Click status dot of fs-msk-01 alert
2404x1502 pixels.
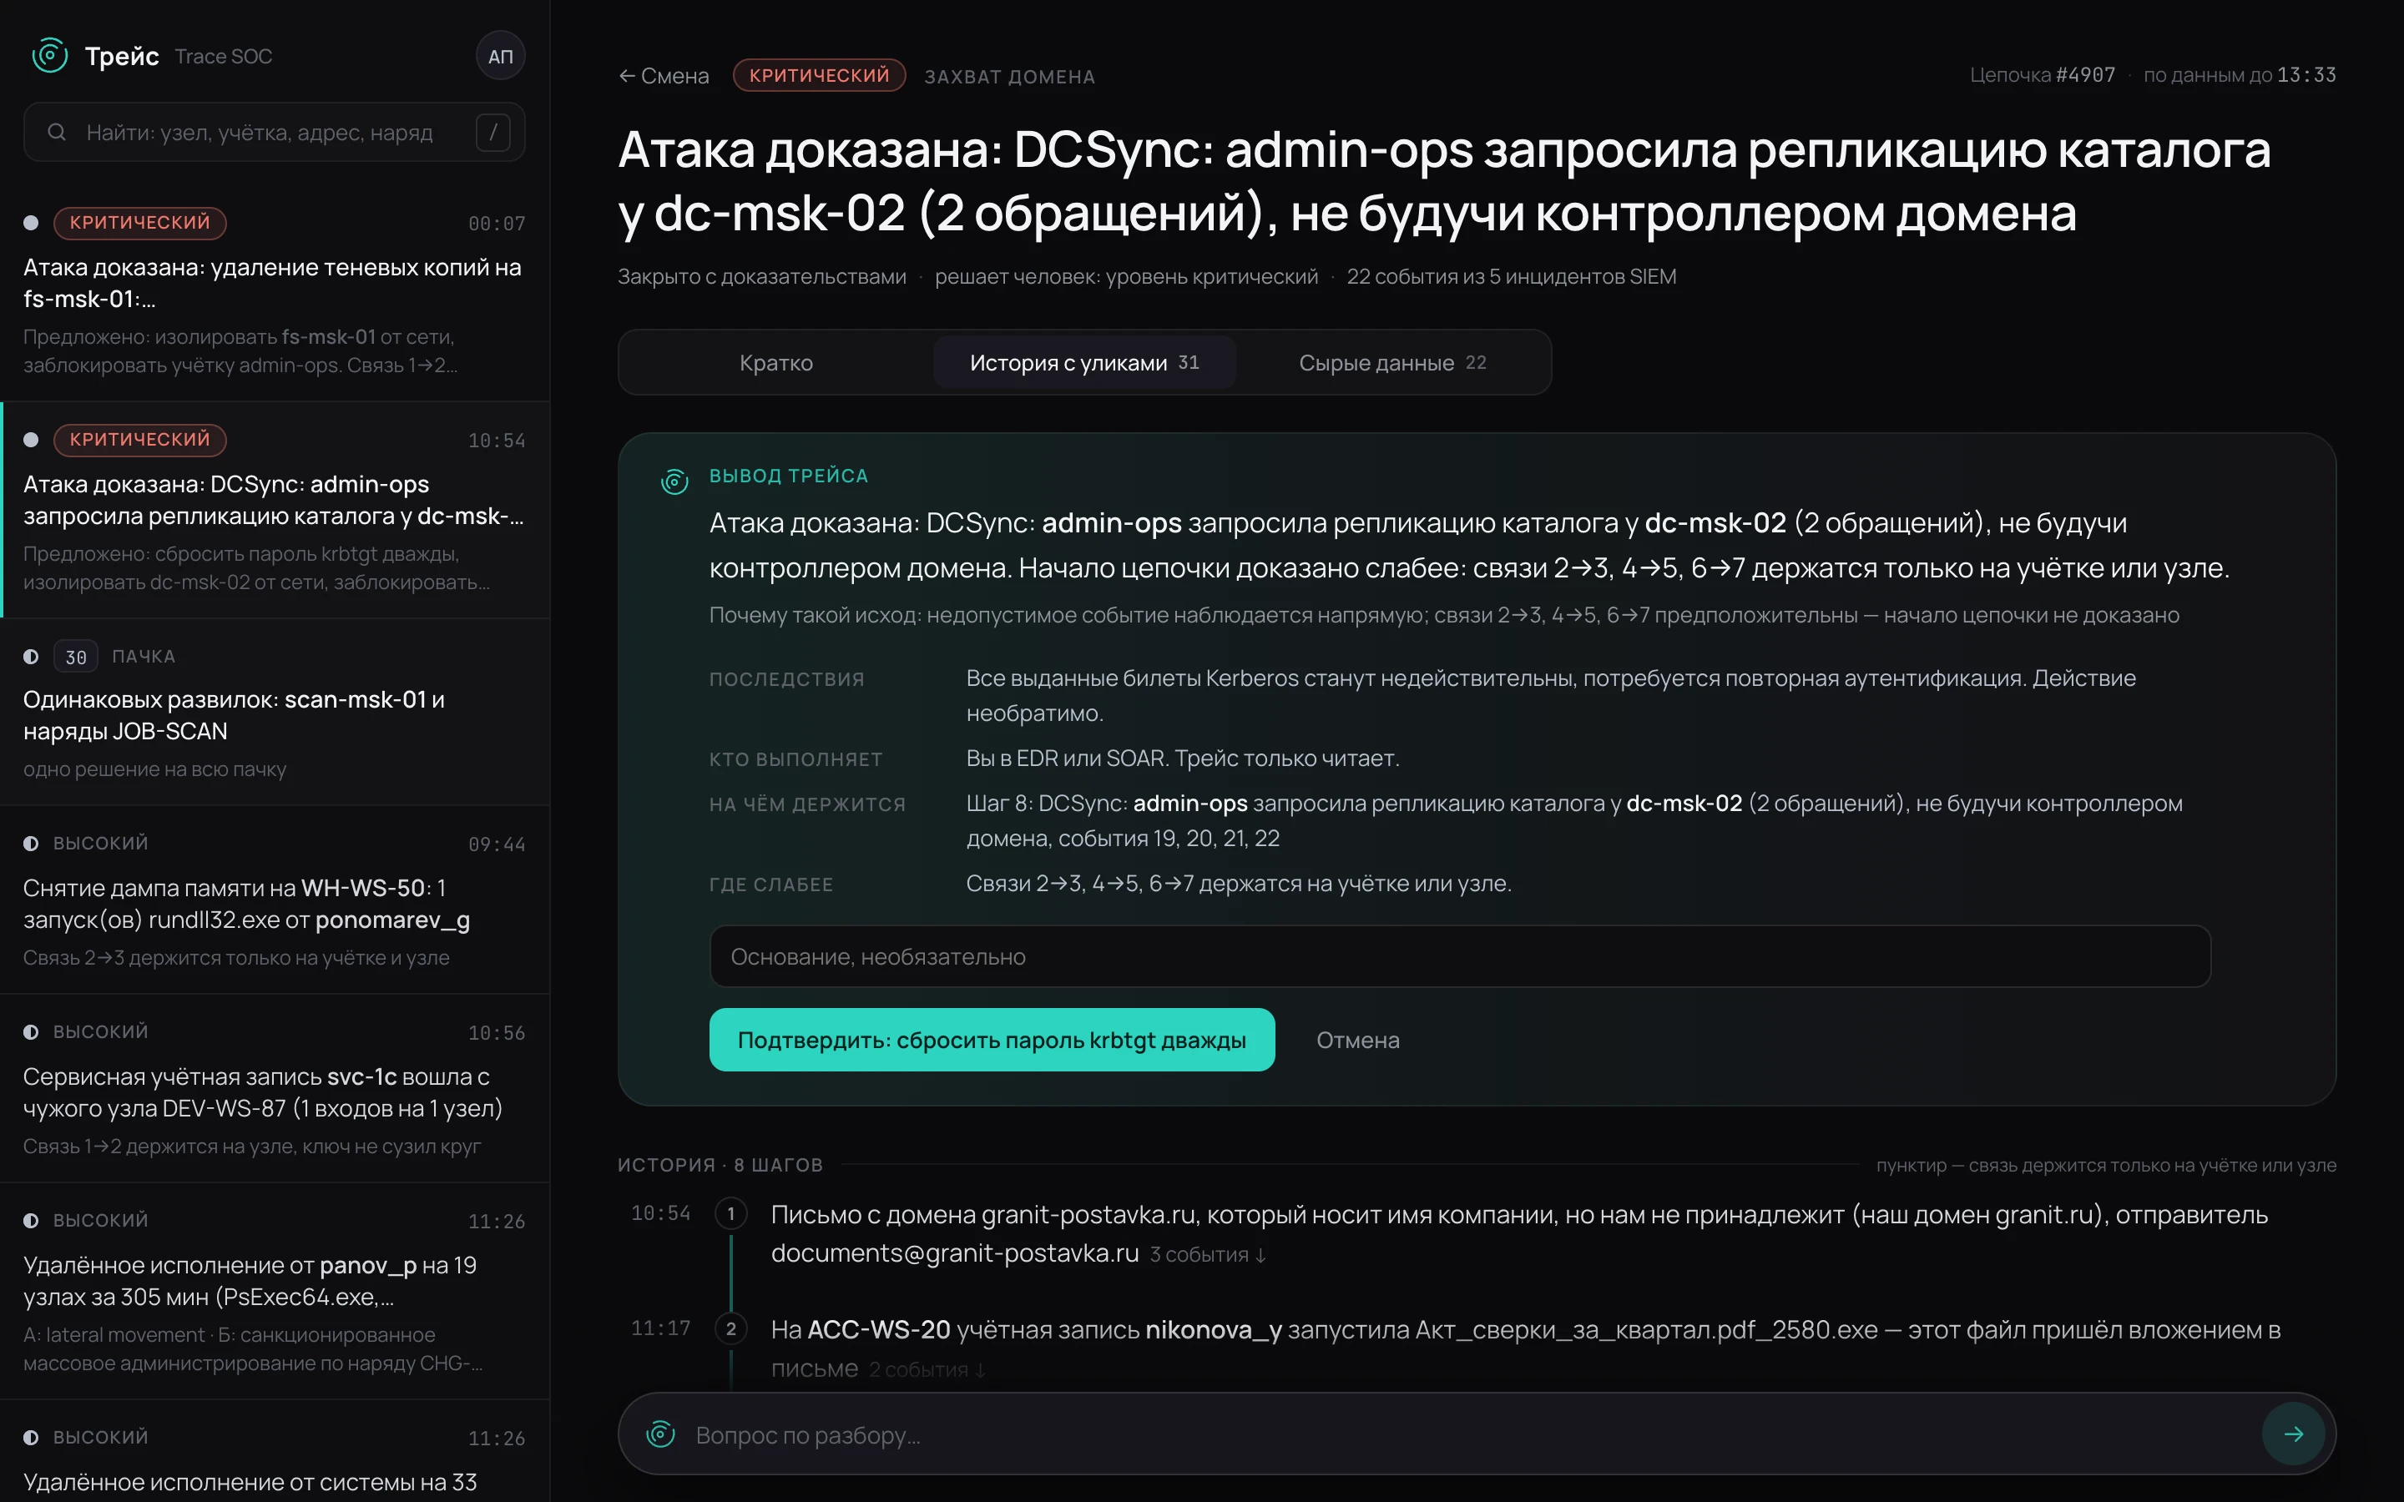point(31,223)
